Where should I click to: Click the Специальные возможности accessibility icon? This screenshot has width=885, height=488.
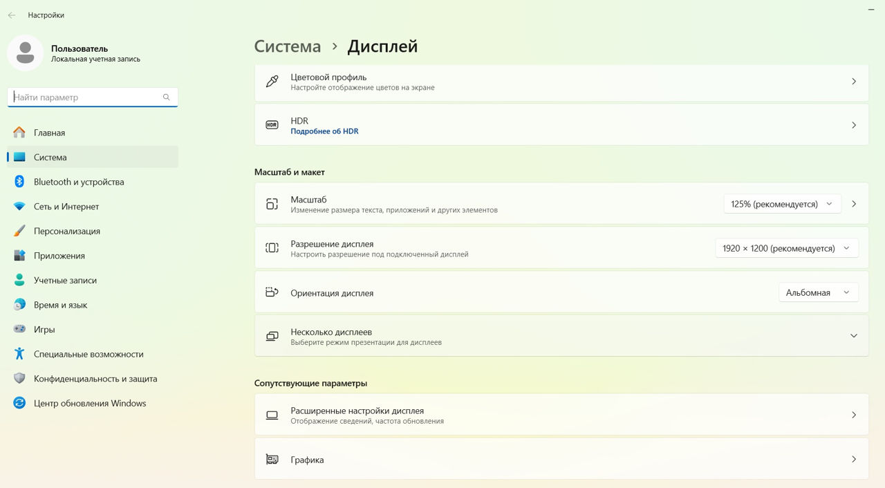coord(19,354)
